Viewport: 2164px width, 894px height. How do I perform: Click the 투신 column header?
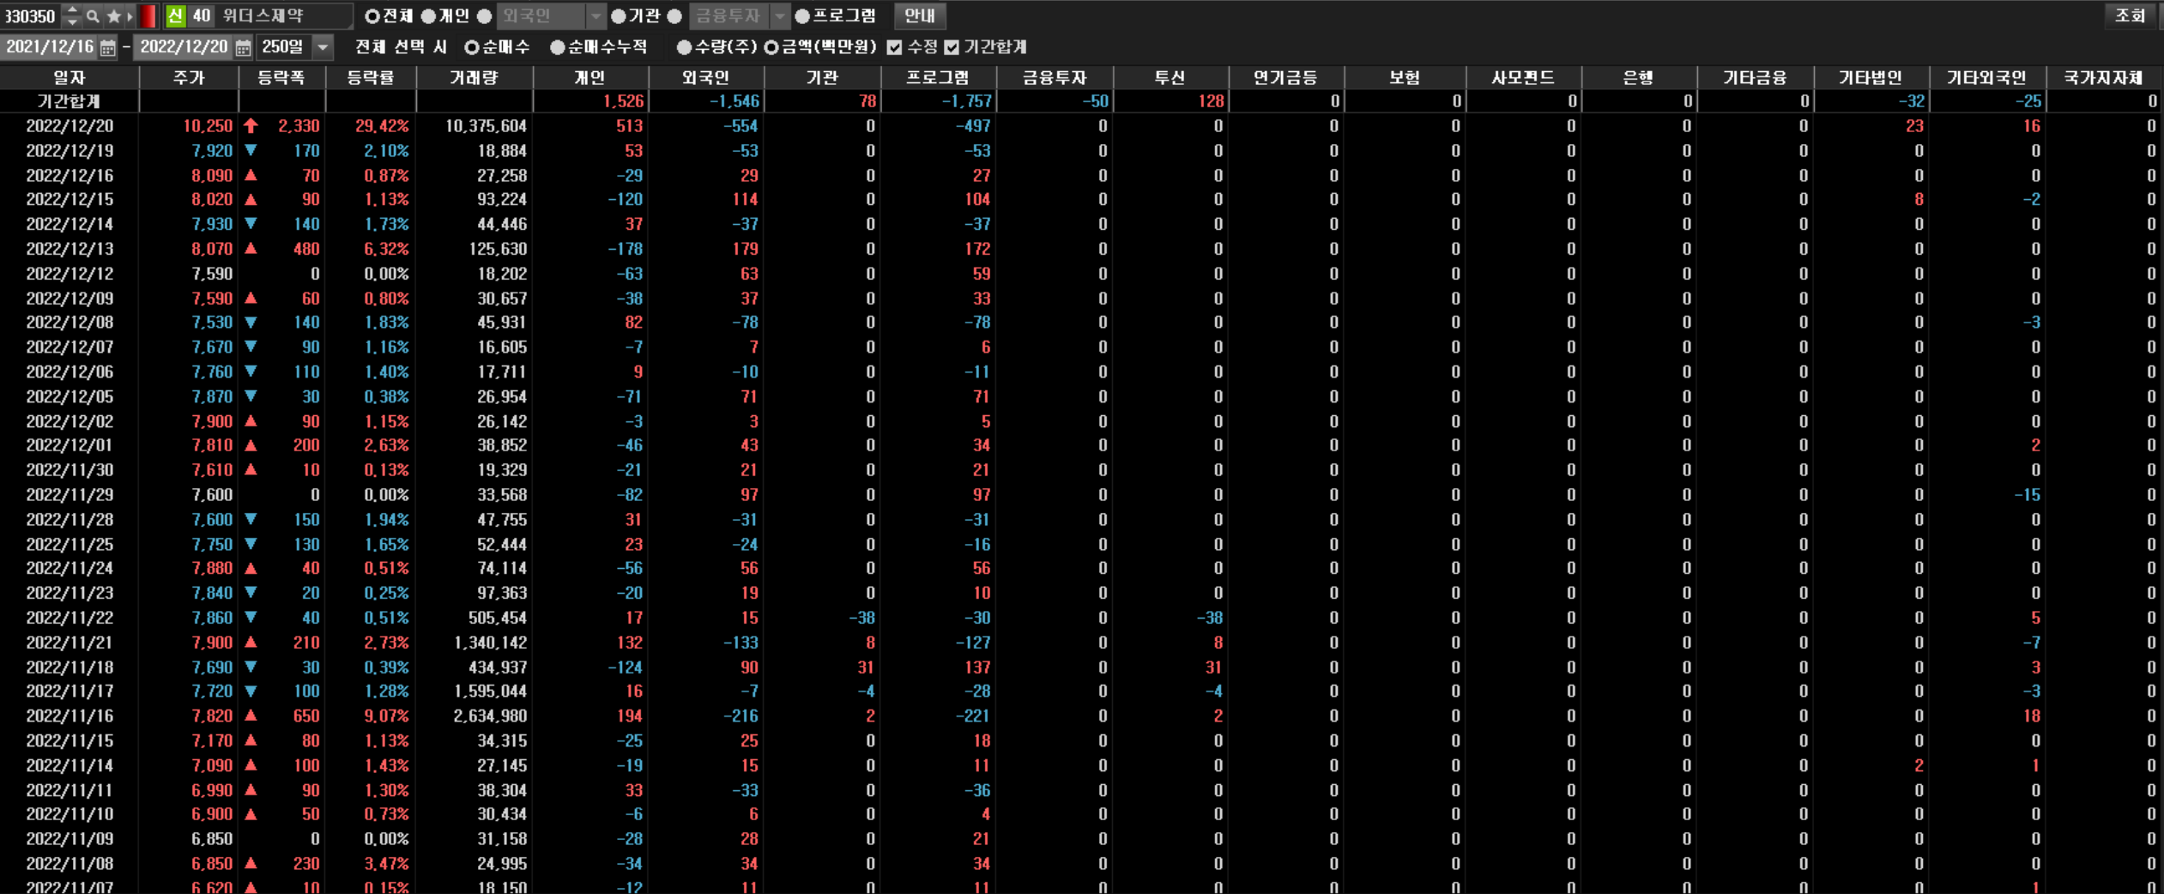point(1170,78)
